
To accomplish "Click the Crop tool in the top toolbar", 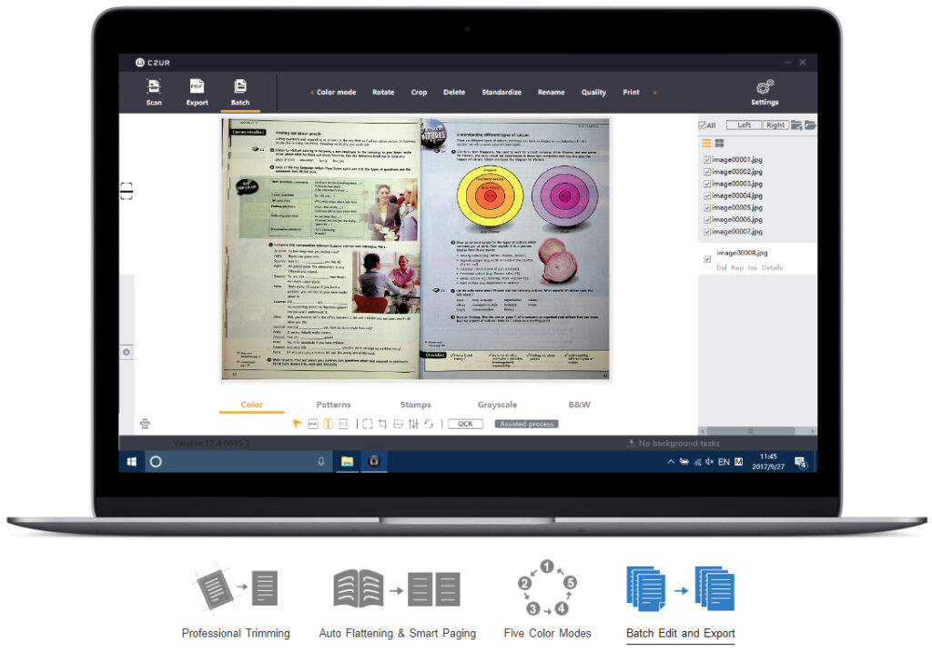I will 419,92.
